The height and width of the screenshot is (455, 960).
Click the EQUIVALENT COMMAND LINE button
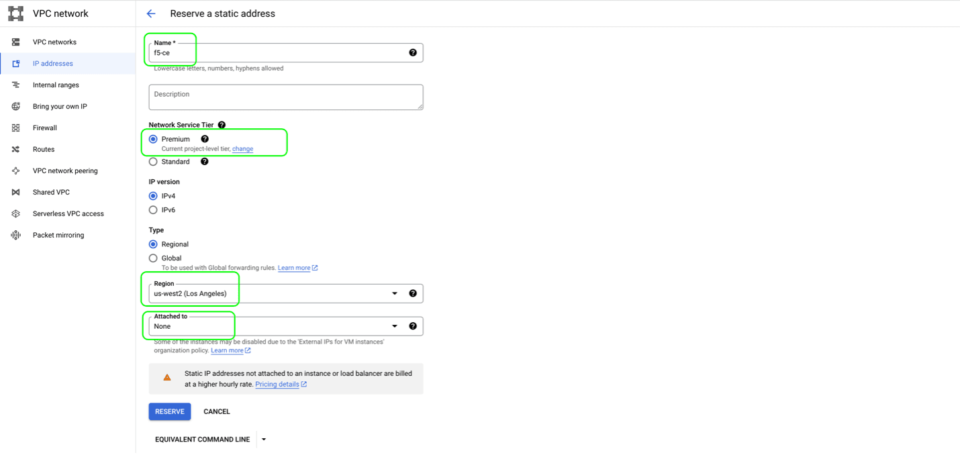click(x=202, y=440)
